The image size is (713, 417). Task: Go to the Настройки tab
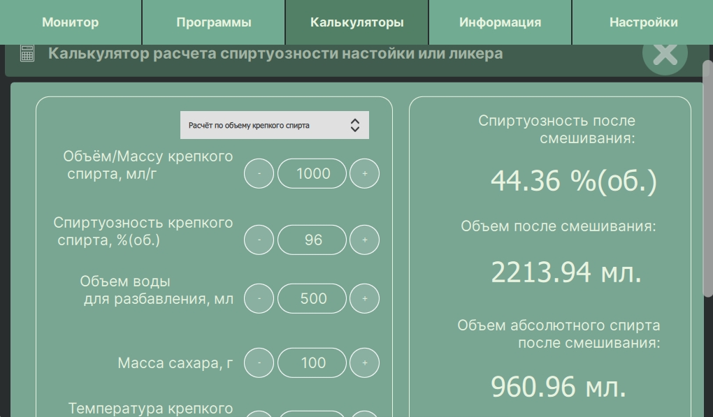(643, 22)
